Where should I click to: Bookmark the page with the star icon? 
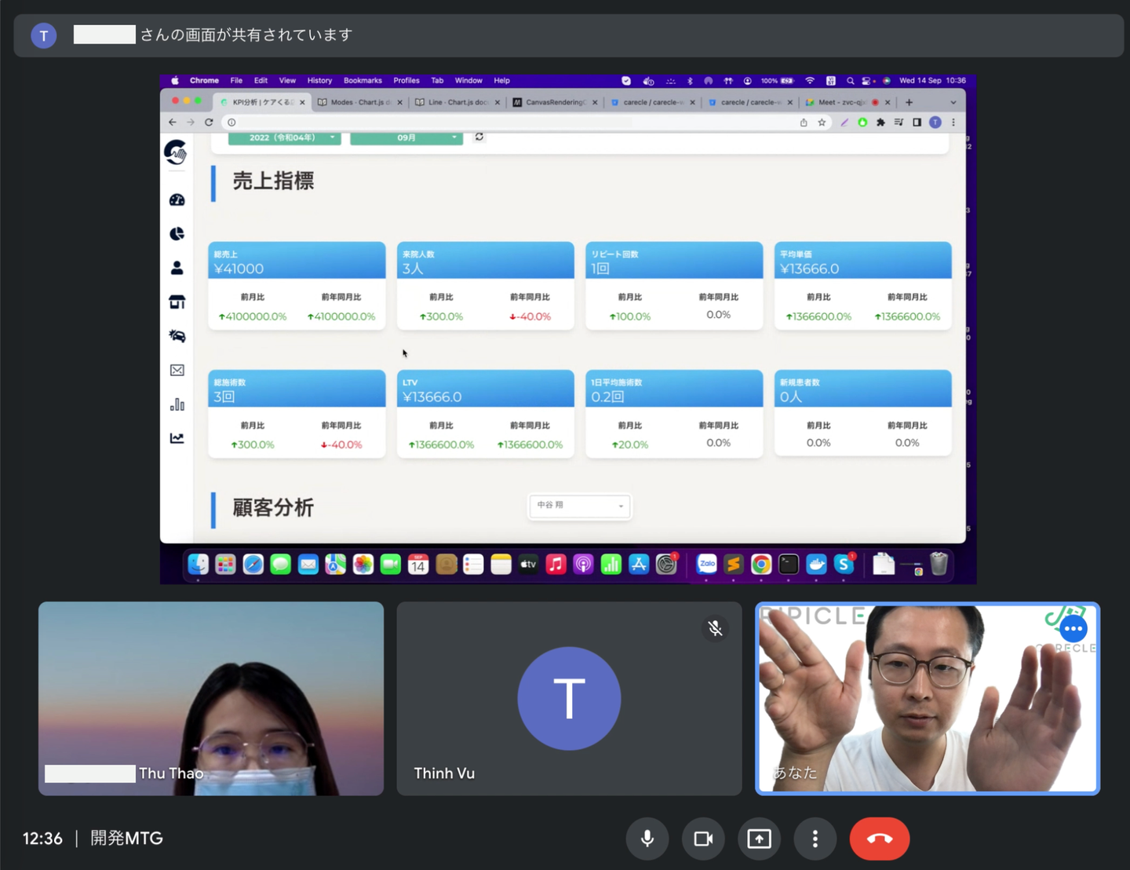click(822, 122)
